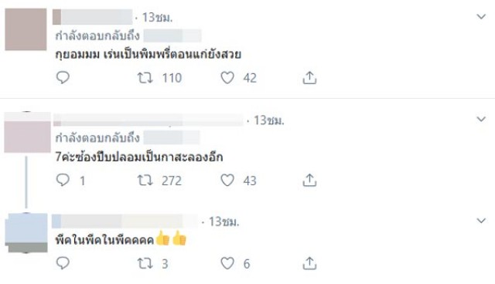Retweet the tweet showing 272 retweets

point(145,181)
